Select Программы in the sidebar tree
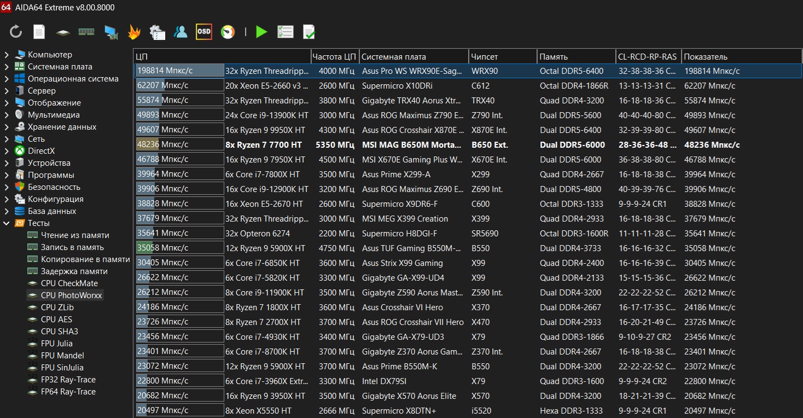The height and width of the screenshot is (418, 803). pos(51,175)
